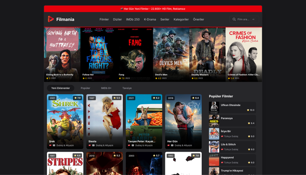Type in the Film ara search field
Image resolution: width=306 pixels, height=175 pixels.
(243, 19)
